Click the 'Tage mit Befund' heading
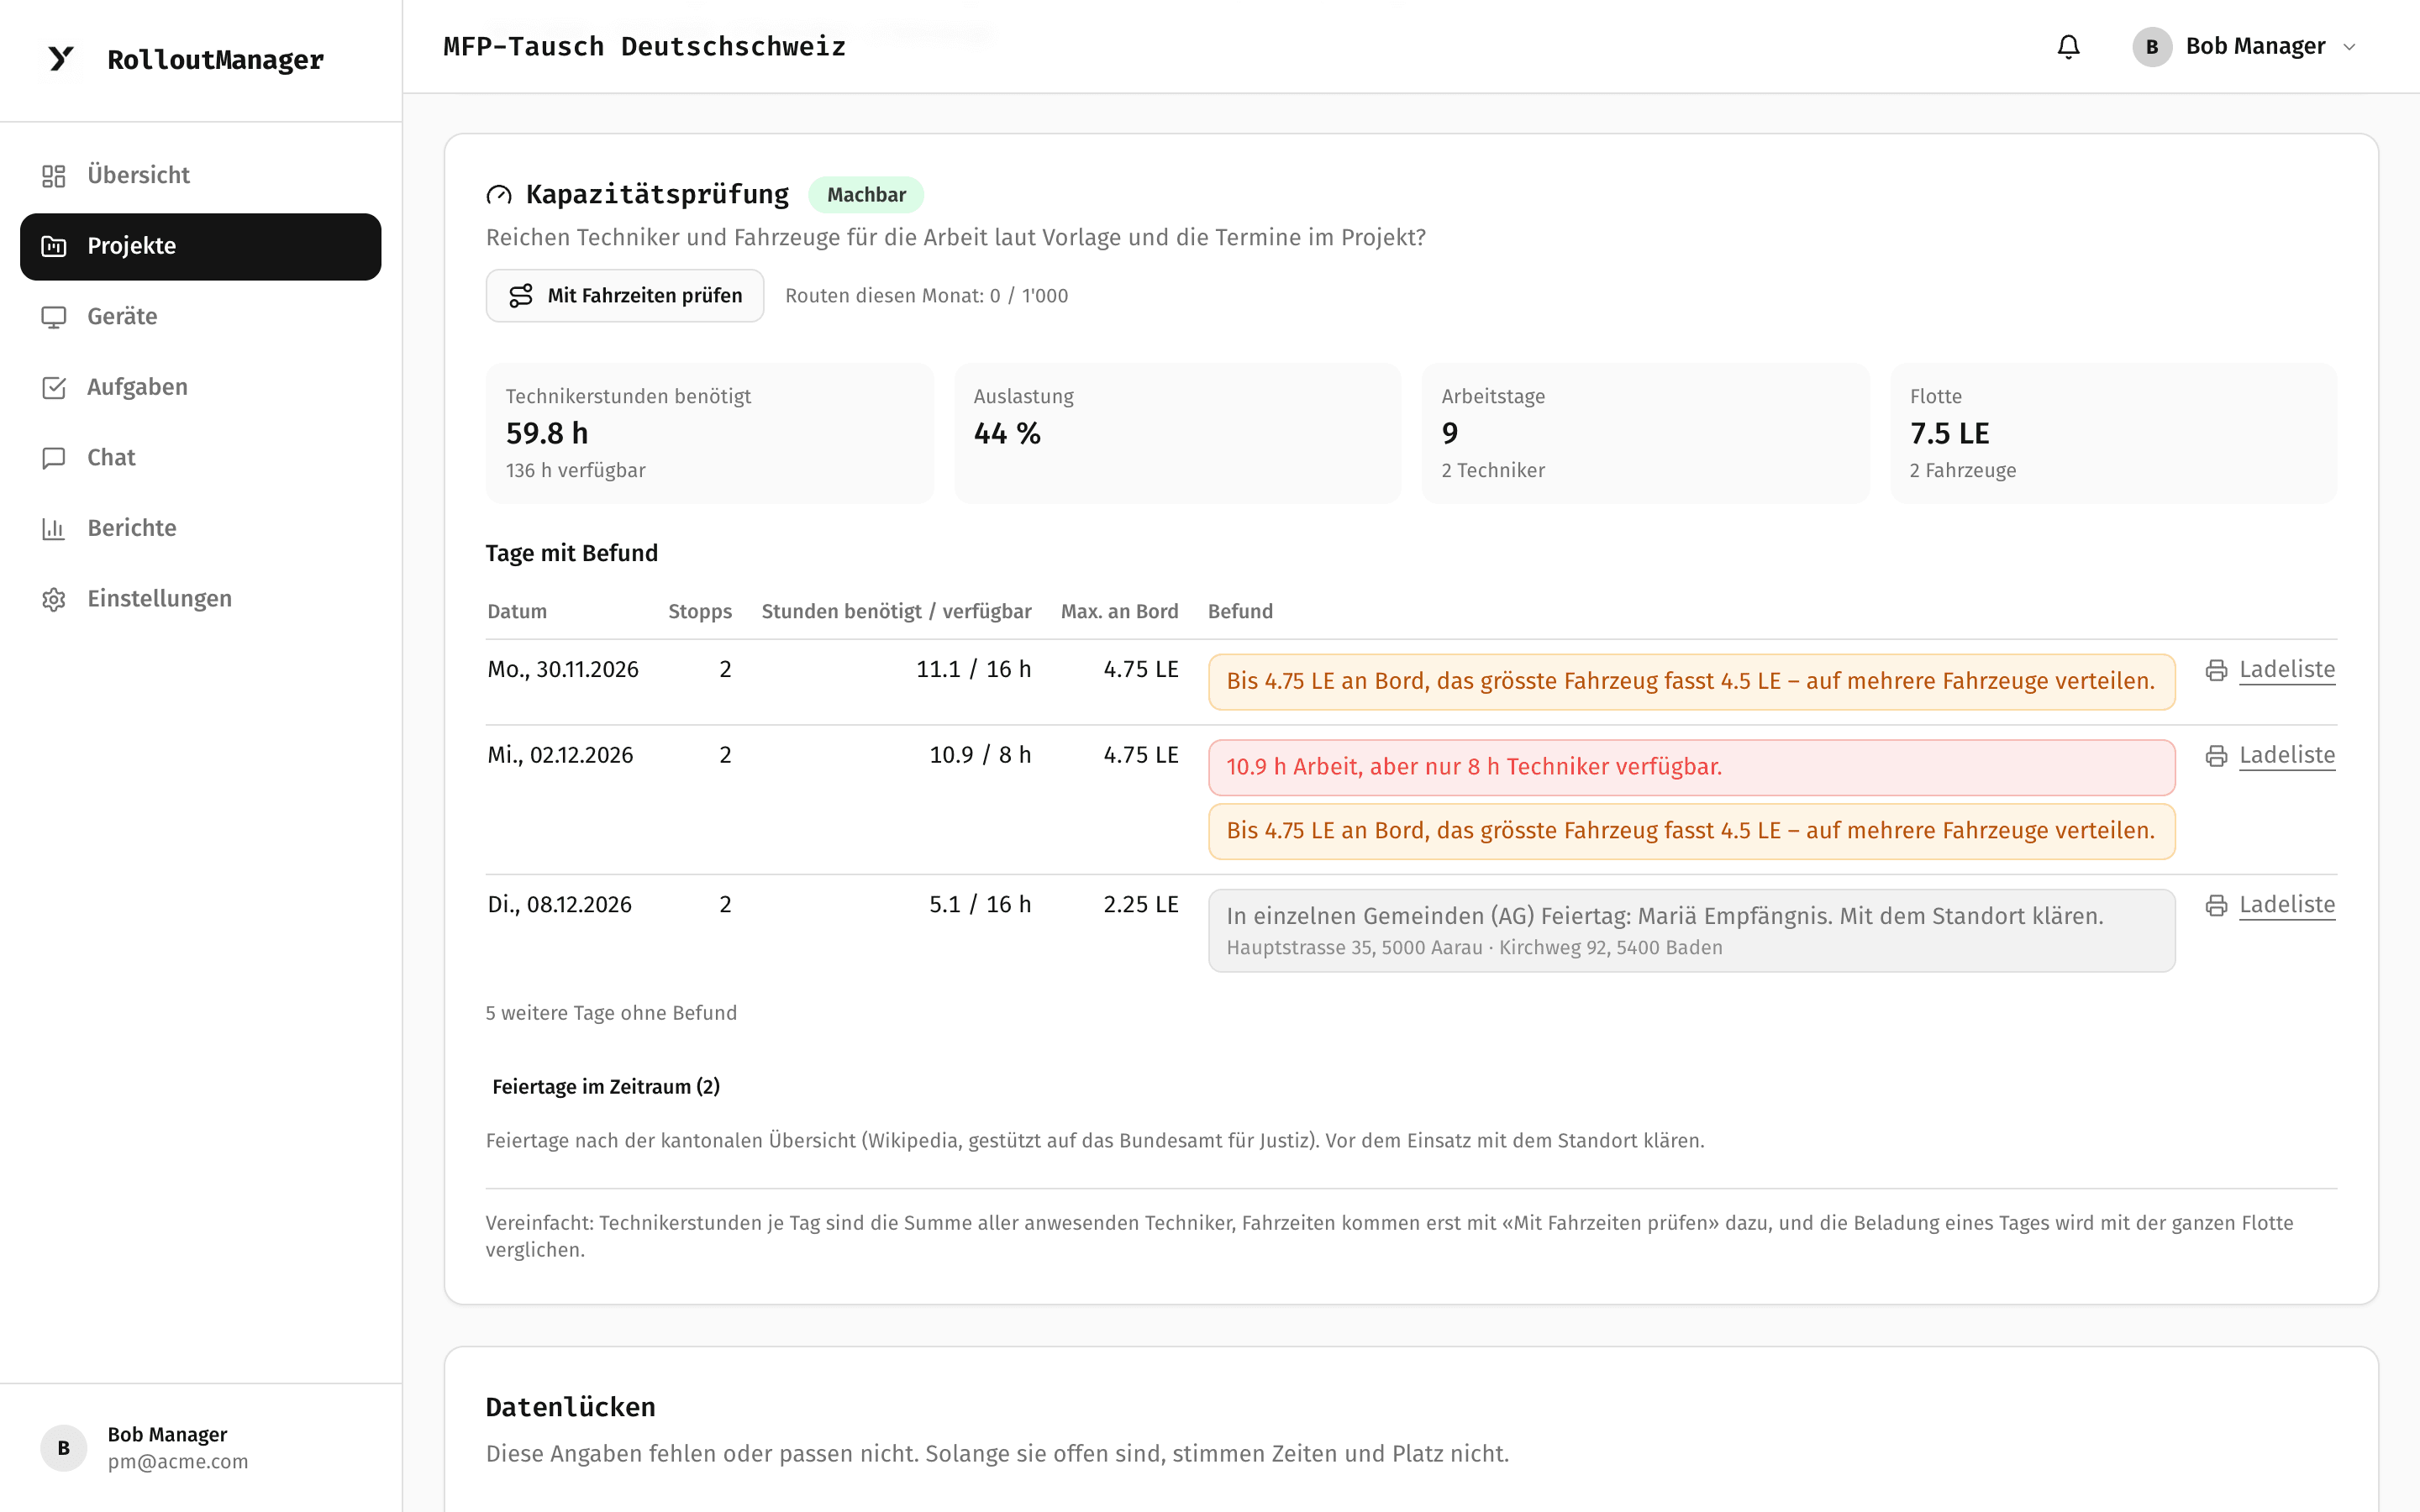 pos(572,554)
